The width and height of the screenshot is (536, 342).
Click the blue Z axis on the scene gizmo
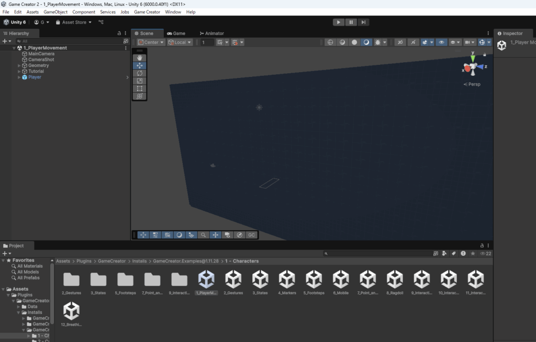coord(481,67)
